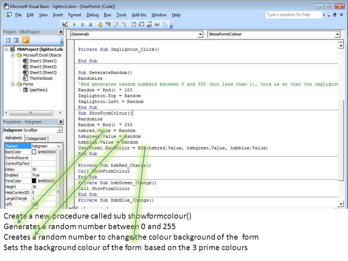348x261 pixels.
Task: Collapse the VBAProject (lightsv3.xls) tree node
Action: (7, 49)
